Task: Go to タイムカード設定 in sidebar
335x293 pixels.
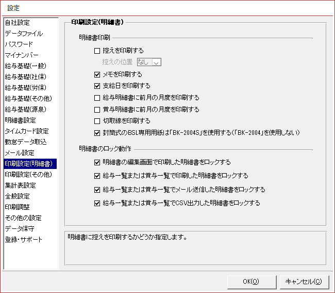Action: pos(27,131)
